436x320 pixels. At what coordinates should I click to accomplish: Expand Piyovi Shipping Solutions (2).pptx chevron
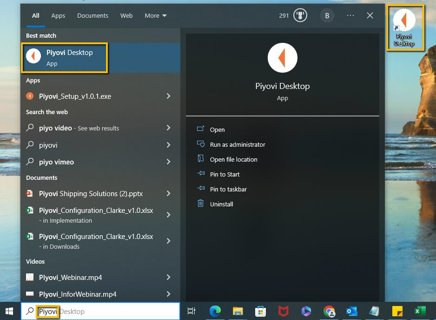tap(168, 193)
